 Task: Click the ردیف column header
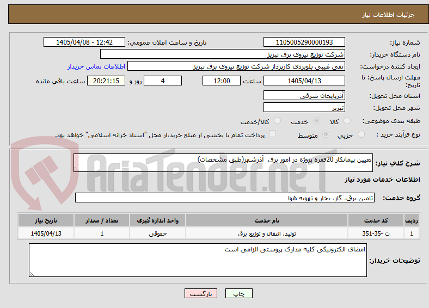412,220
